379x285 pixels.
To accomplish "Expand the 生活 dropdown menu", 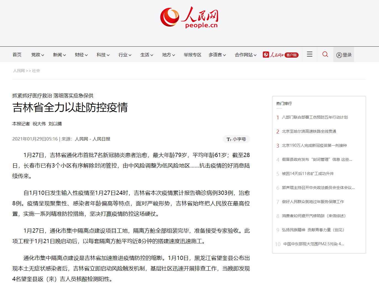I will tap(147, 55).
